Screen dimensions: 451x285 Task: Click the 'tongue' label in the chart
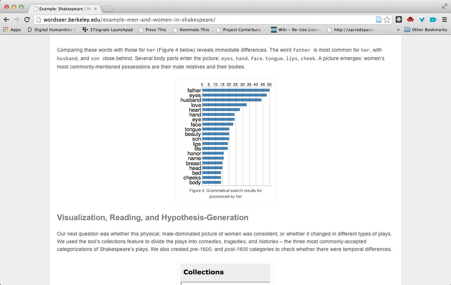(193, 129)
